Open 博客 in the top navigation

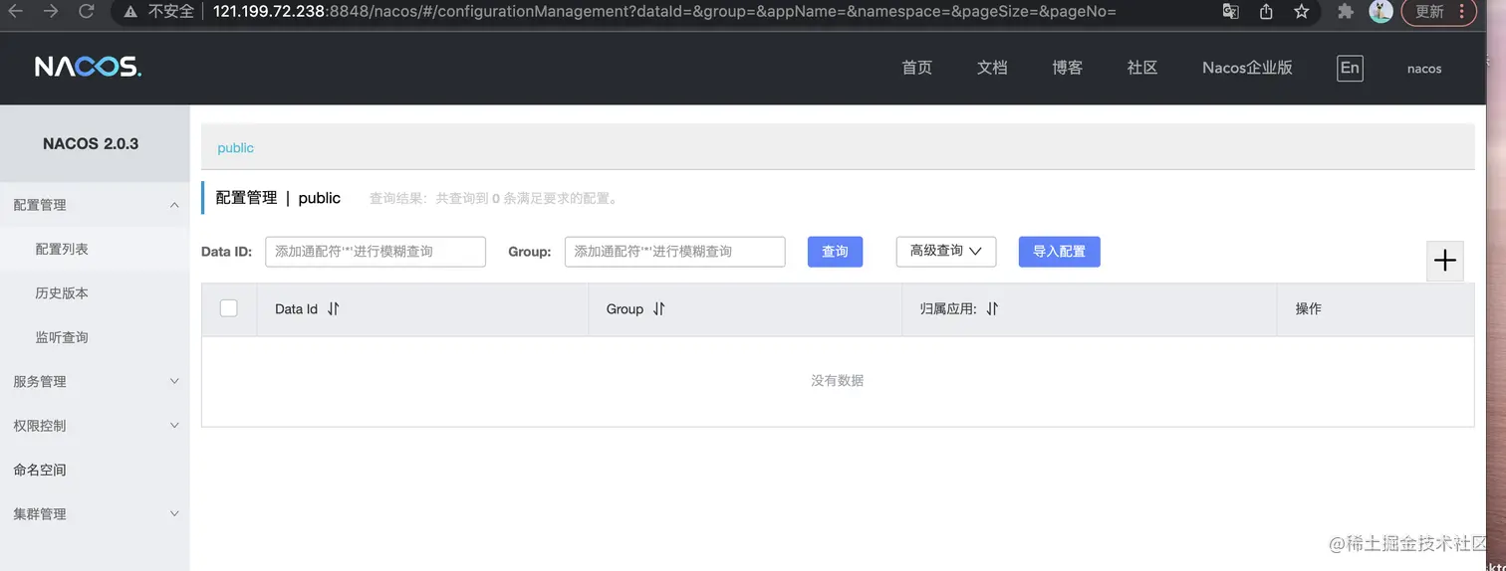point(1068,68)
